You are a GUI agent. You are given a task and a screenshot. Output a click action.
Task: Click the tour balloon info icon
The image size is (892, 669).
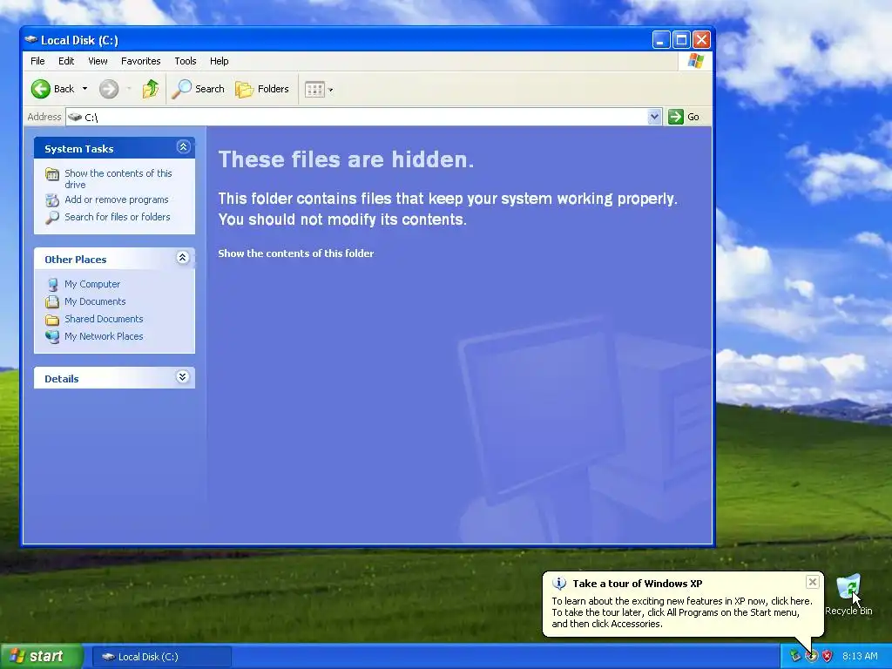click(559, 583)
